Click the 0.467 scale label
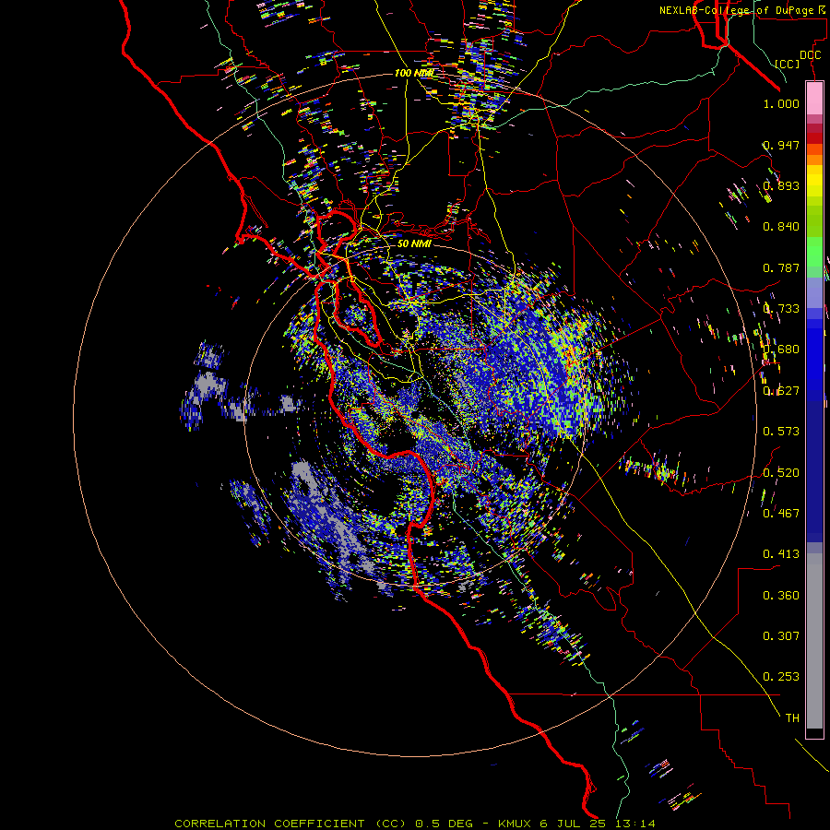The width and height of the screenshot is (830, 830). pyautogui.click(x=781, y=513)
